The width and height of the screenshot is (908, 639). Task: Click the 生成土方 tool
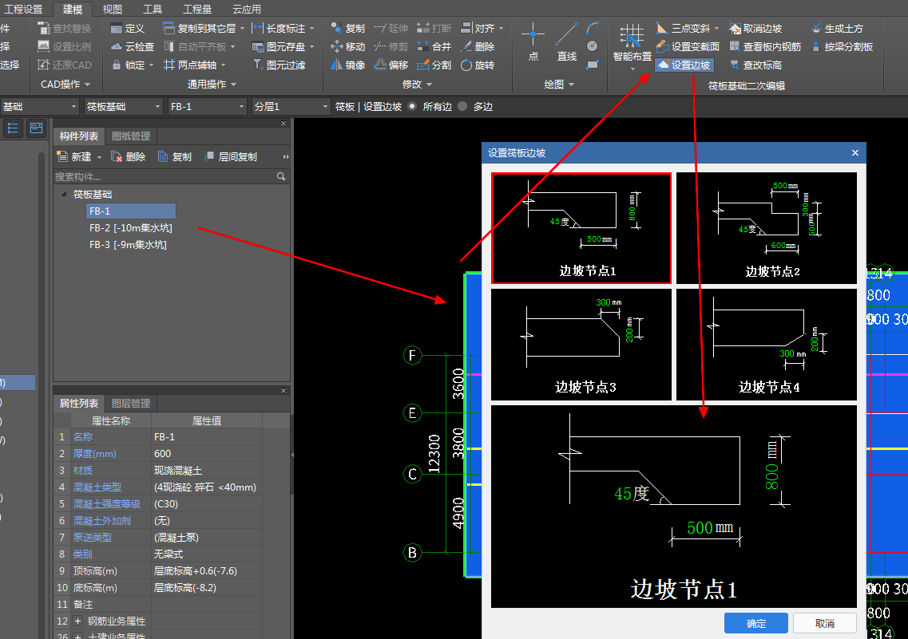tap(837, 29)
